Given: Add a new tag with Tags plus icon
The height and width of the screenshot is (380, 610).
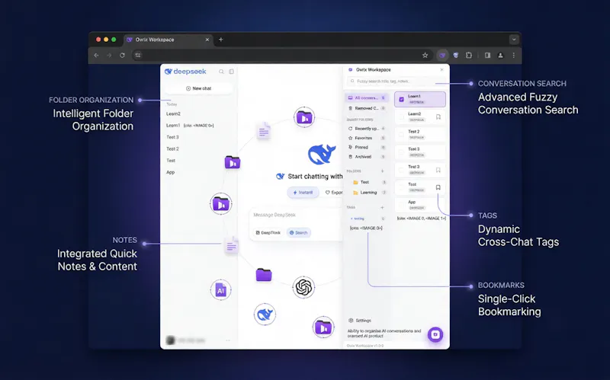Looking at the screenshot, I should [382, 207].
